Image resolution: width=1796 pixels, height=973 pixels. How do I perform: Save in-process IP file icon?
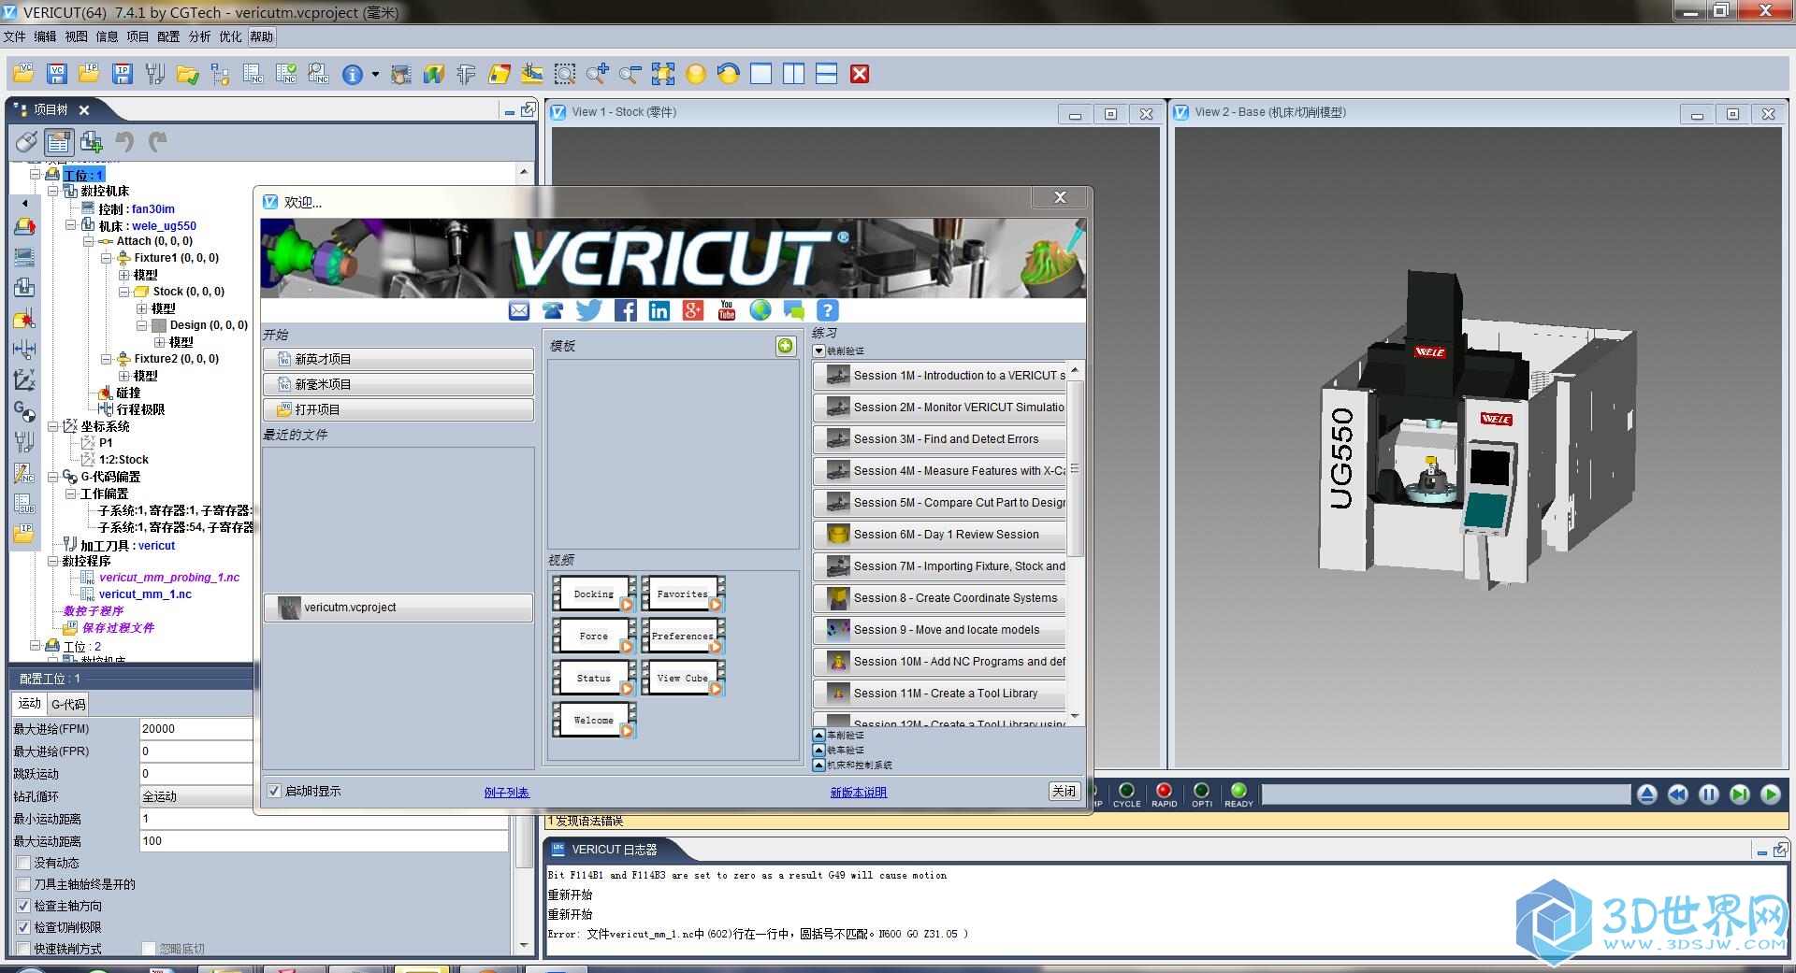(x=123, y=74)
